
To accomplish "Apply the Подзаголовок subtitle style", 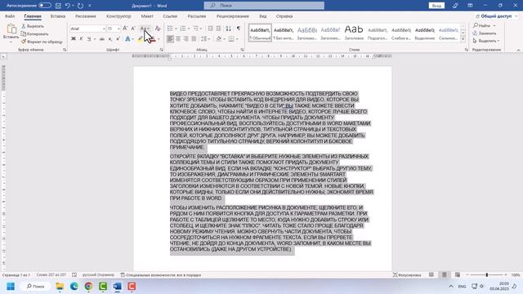I will click(378, 33).
